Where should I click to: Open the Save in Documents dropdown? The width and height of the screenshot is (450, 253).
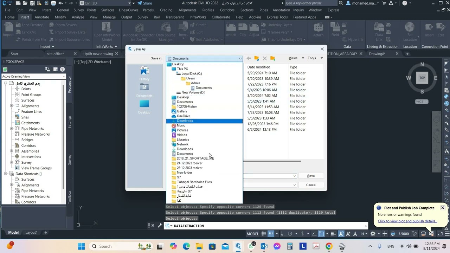click(x=204, y=58)
